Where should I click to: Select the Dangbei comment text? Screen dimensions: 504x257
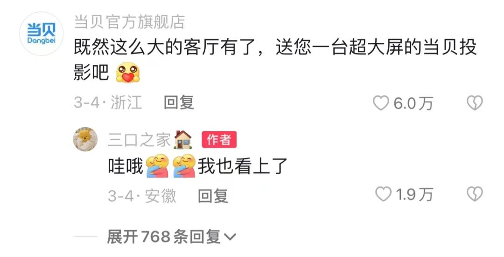[x=275, y=60]
